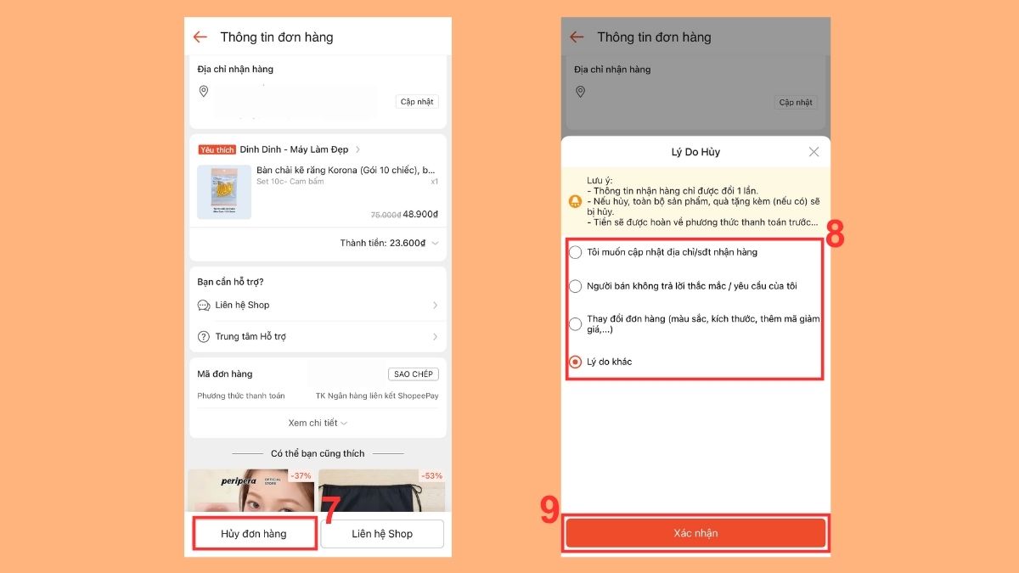Open the Trung tâm Hỗ trợ row's chevron
This screenshot has height=573, width=1019.
pos(435,337)
